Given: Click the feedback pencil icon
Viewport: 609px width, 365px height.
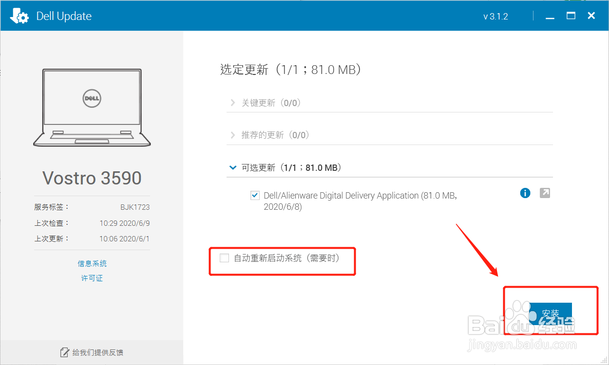Looking at the screenshot, I should 64,352.
